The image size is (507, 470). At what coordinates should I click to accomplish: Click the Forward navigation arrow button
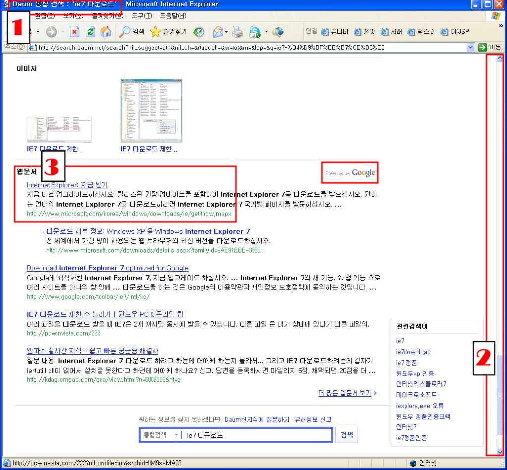point(51,31)
